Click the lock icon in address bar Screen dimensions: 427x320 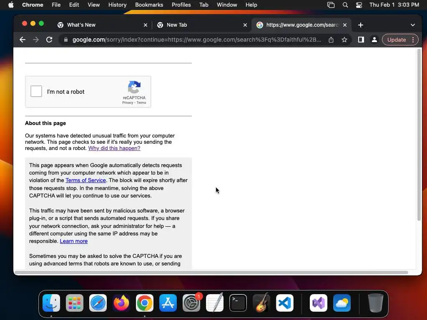point(65,40)
